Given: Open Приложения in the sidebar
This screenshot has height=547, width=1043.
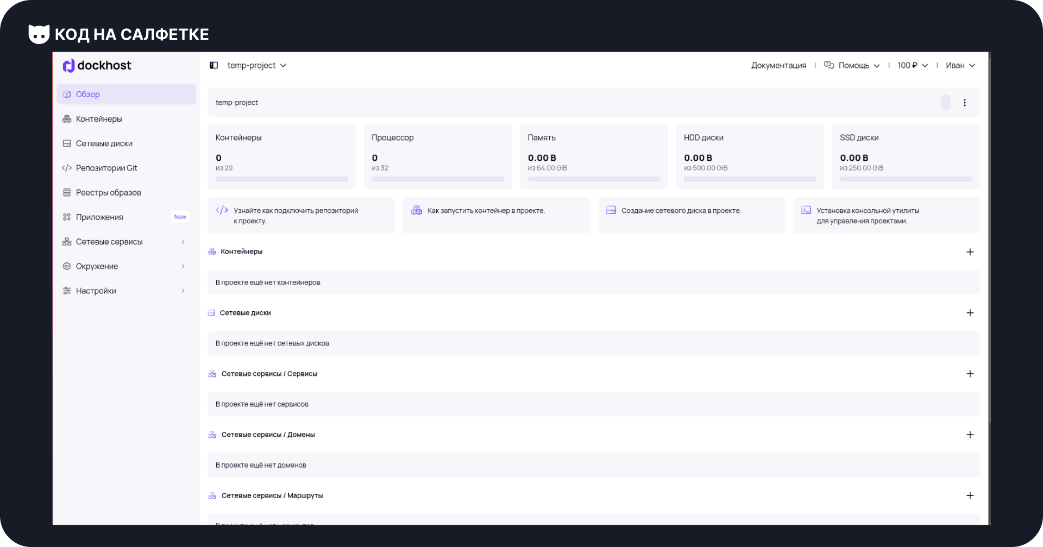Looking at the screenshot, I should click(x=126, y=217).
